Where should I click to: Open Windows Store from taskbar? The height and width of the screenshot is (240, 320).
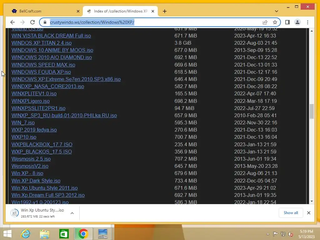point(64,234)
